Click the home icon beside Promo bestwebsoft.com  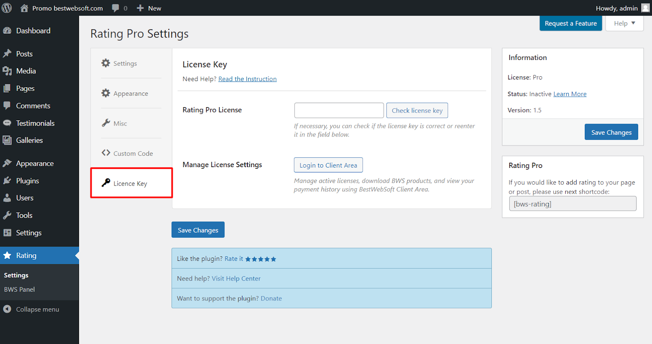click(24, 8)
